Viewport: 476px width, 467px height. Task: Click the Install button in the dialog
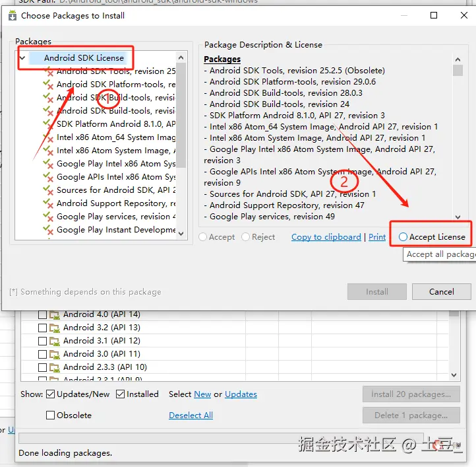pos(377,292)
